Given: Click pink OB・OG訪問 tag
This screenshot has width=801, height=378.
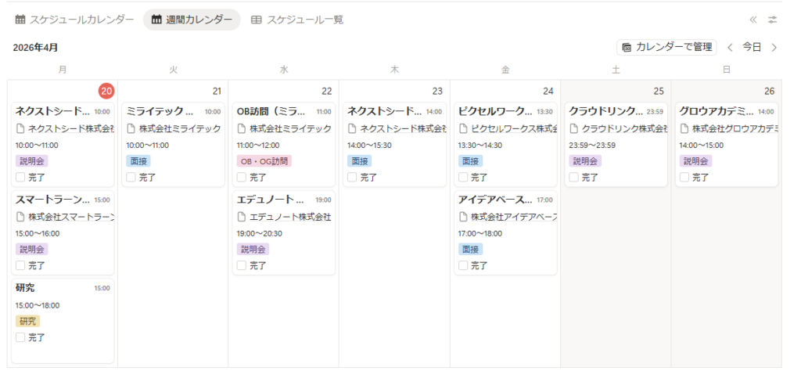Looking at the screenshot, I should 264,161.
